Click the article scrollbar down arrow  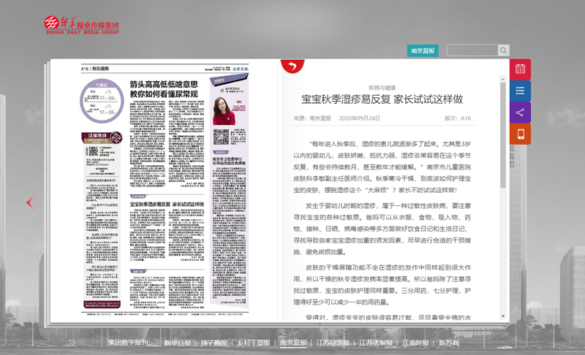click(x=503, y=316)
